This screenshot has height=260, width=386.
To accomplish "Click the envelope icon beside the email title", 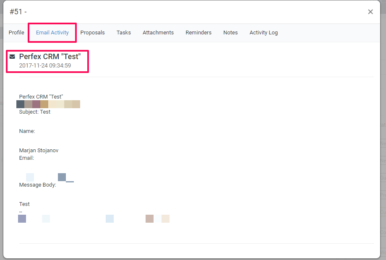I will coord(12,57).
